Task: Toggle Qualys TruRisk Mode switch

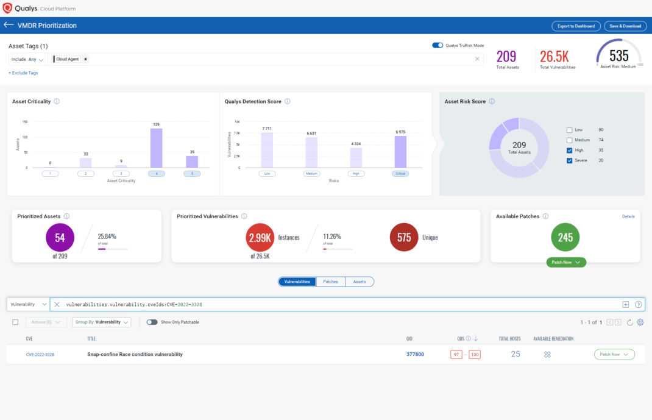Action: click(438, 45)
